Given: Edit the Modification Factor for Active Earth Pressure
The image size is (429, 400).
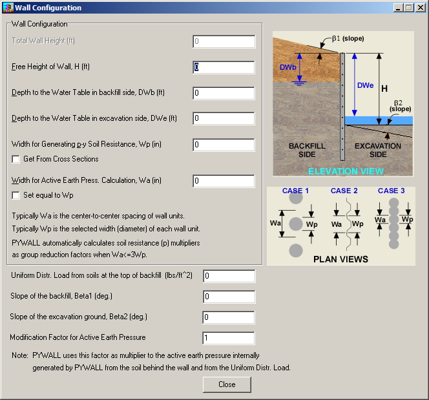Looking at the screenshot, I should coord(229,338).
